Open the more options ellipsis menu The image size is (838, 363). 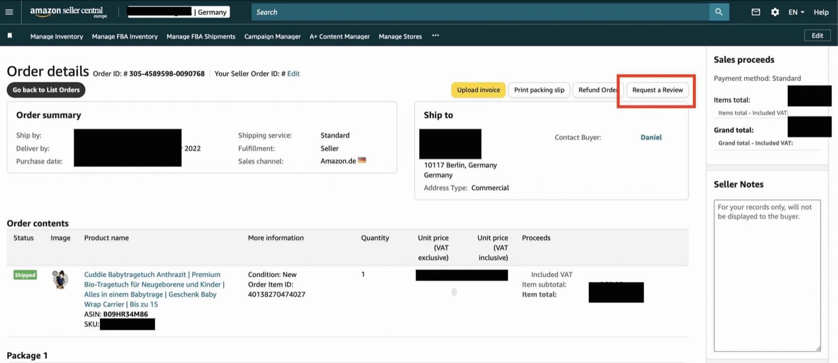click(435, 36)
